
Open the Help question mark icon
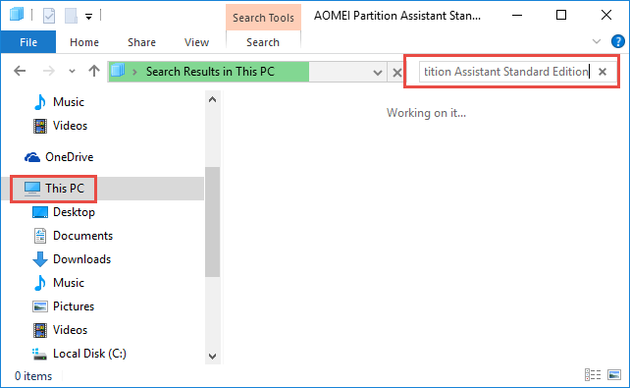click(617, 41)
